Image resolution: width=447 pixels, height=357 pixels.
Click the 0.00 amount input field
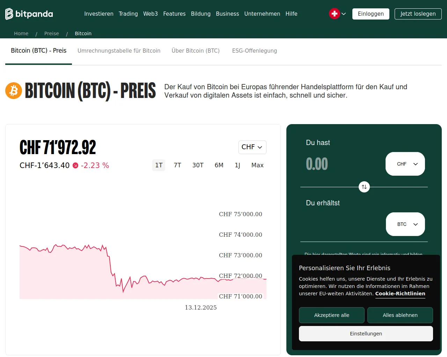317,164
